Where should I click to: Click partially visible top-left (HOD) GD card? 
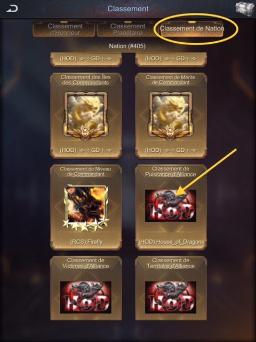point(86,59)
